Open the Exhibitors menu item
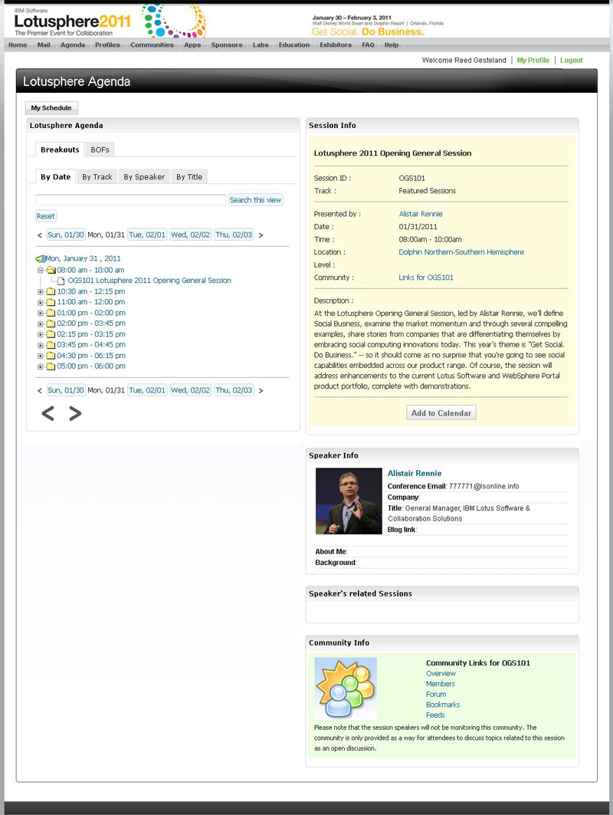The width and height of the screenshot is (613, 815). [336, 44]
